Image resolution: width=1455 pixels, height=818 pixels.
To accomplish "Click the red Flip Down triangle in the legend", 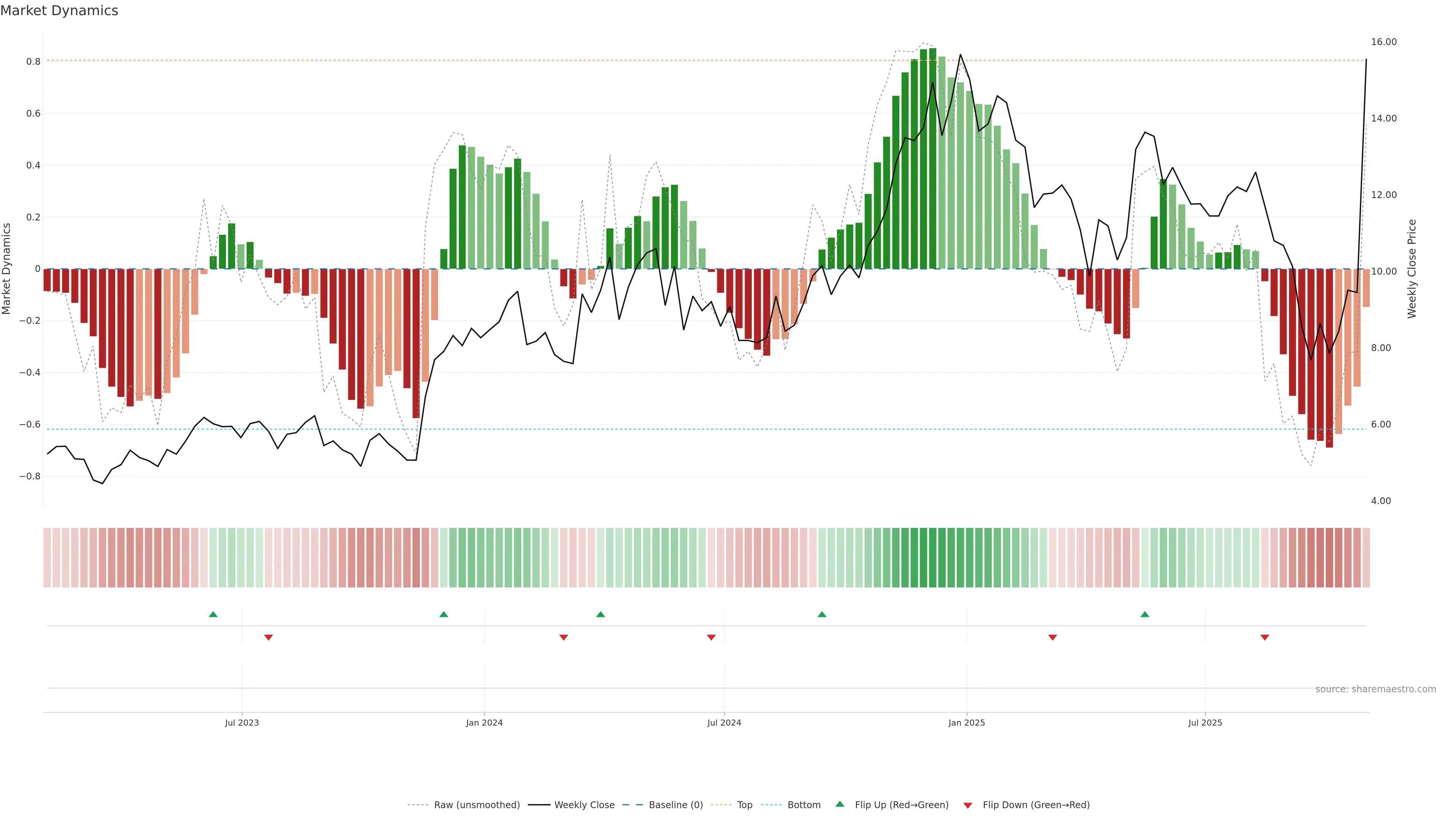I will pyautogui.click(x=968, y=805).
